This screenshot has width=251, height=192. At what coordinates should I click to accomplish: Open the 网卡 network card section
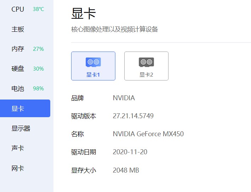[x=18, y=168]
